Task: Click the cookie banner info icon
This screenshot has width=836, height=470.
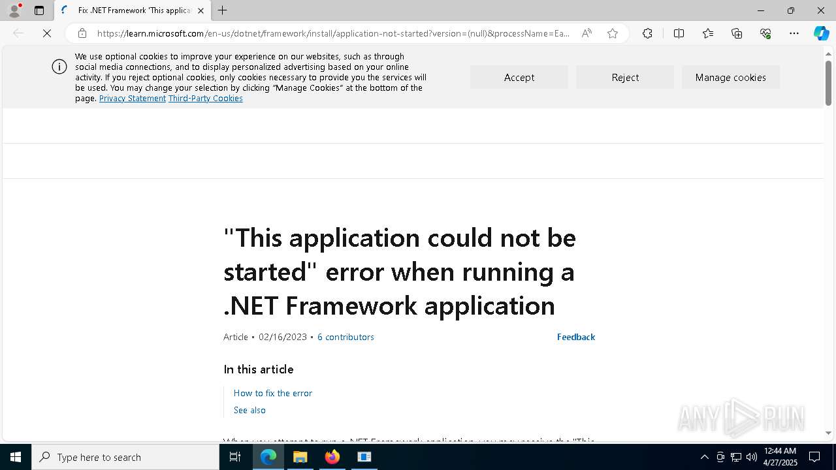Action: [x=59, y=67]
